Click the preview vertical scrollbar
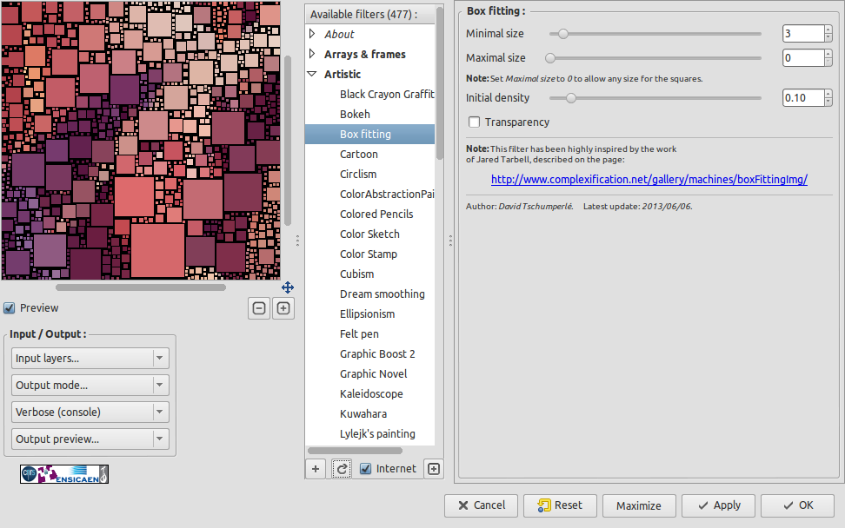The width and height of the screenshot is (845, 528). coord(288,141)
